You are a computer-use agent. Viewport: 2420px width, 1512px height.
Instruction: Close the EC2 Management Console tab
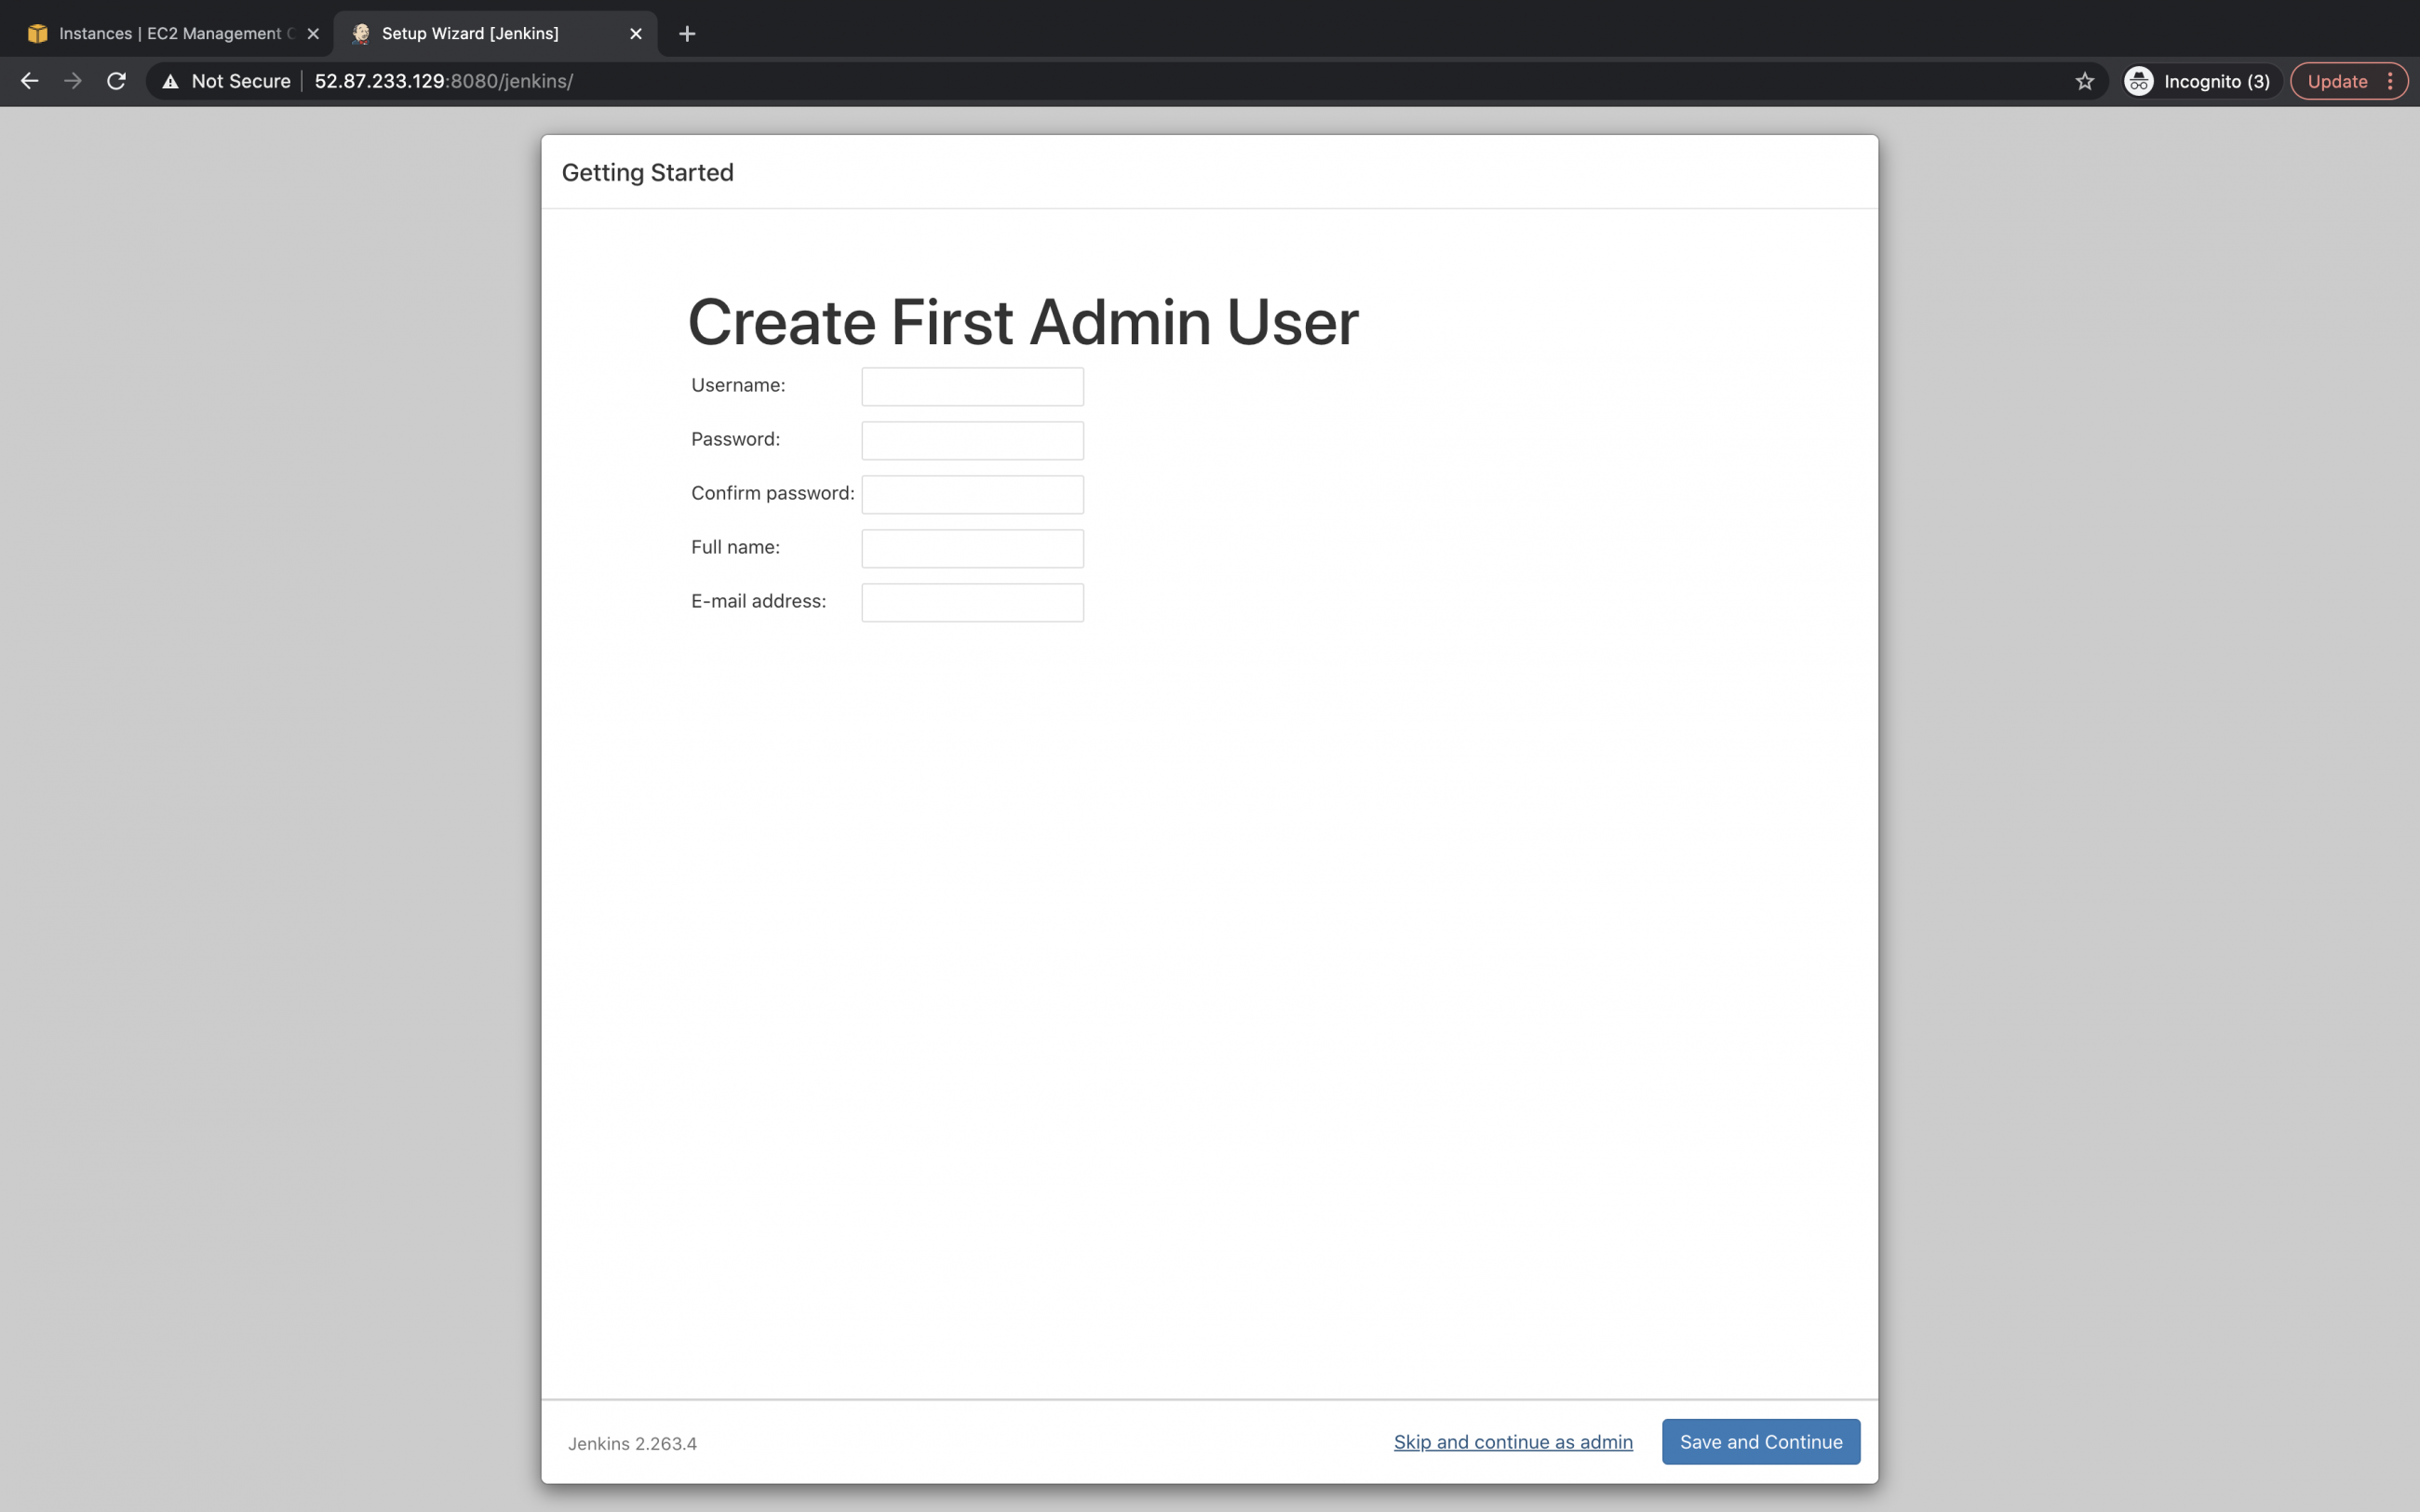coord(314,33)
